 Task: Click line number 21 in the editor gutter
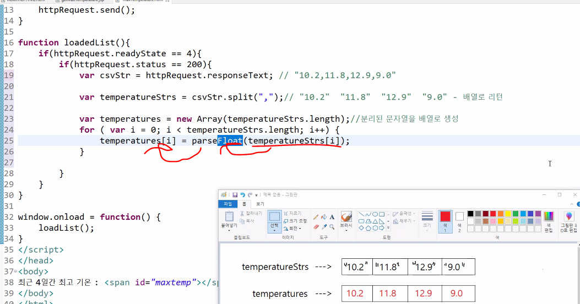9,97
